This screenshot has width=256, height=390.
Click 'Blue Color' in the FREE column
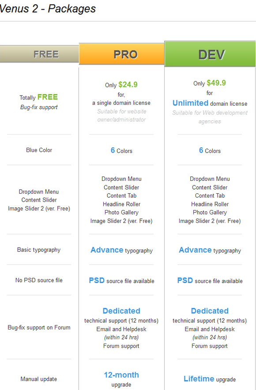coord(39,150)
